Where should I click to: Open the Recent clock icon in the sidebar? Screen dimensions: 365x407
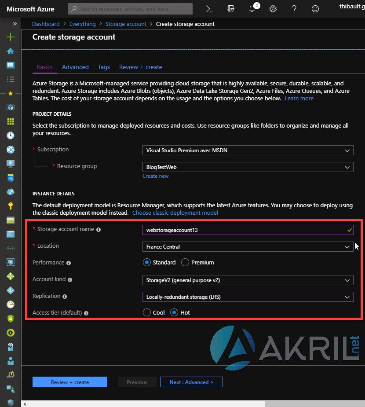(11, 135)
